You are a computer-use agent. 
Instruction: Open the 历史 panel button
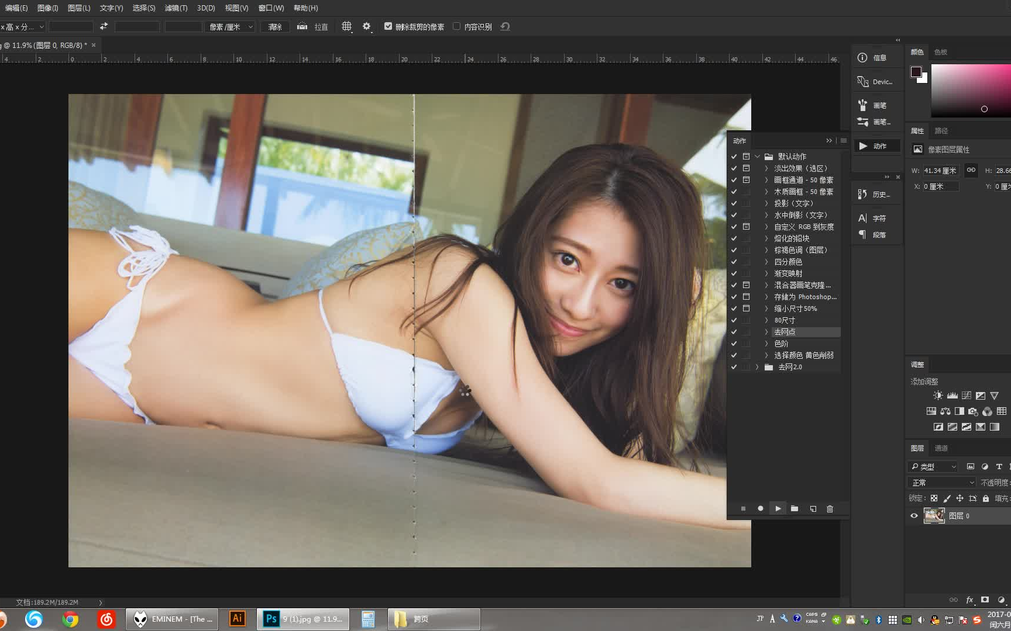click(875, 195)
